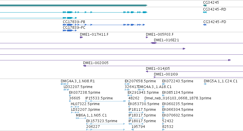Click the EK157323.5prime label
The image size is (243, 131).
coord(102,121)
